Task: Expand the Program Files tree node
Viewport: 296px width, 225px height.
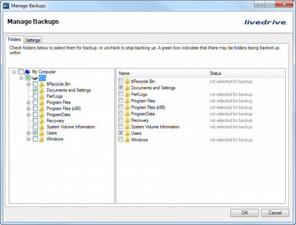Action: [28, 103]
